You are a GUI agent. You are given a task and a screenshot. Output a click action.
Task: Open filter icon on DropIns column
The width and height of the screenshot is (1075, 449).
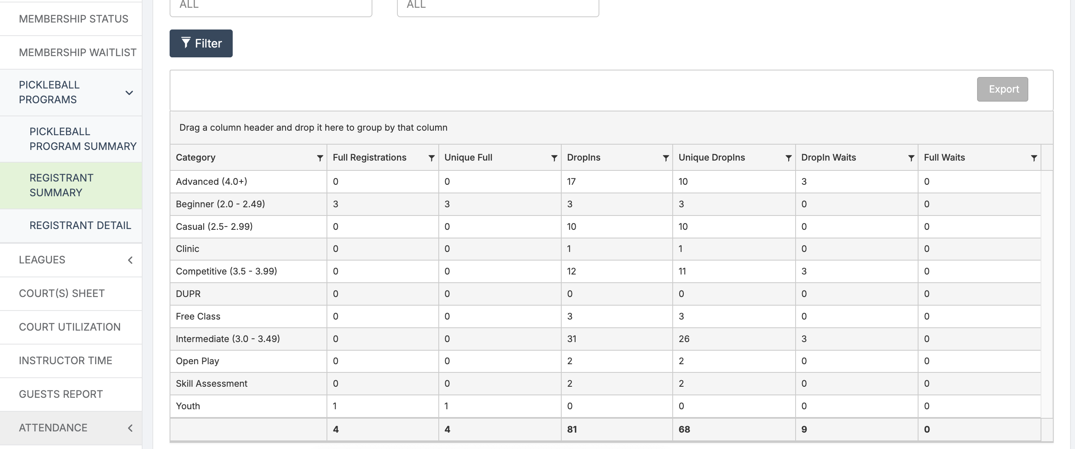pos(666,158)
